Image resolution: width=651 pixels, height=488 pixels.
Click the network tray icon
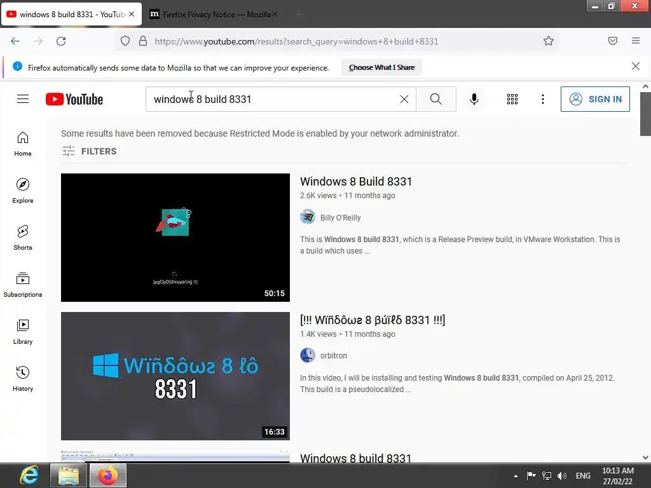(547, 475)
